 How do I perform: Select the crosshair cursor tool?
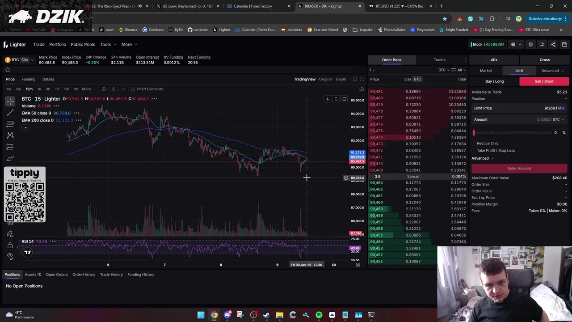point(10,102)
